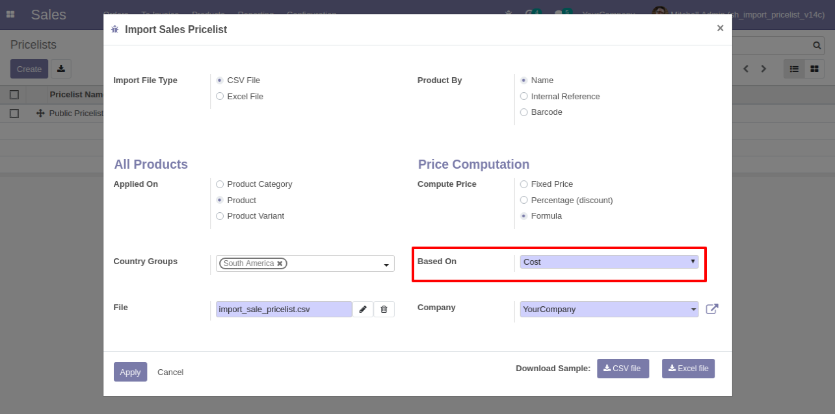Open the Company YourCompany dropdown
835x414 pixels.
click(x=609, y=310)
